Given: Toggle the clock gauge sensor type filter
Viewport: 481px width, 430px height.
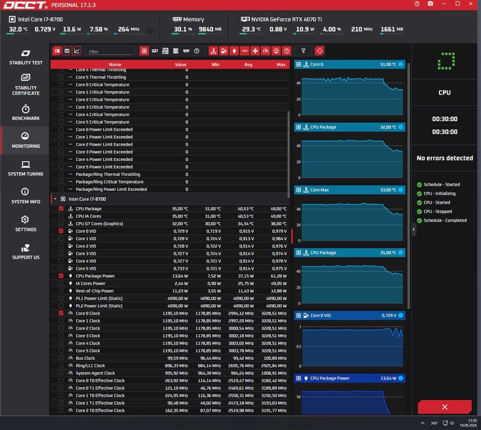Looking at the screenshot, I should (265, 51).
